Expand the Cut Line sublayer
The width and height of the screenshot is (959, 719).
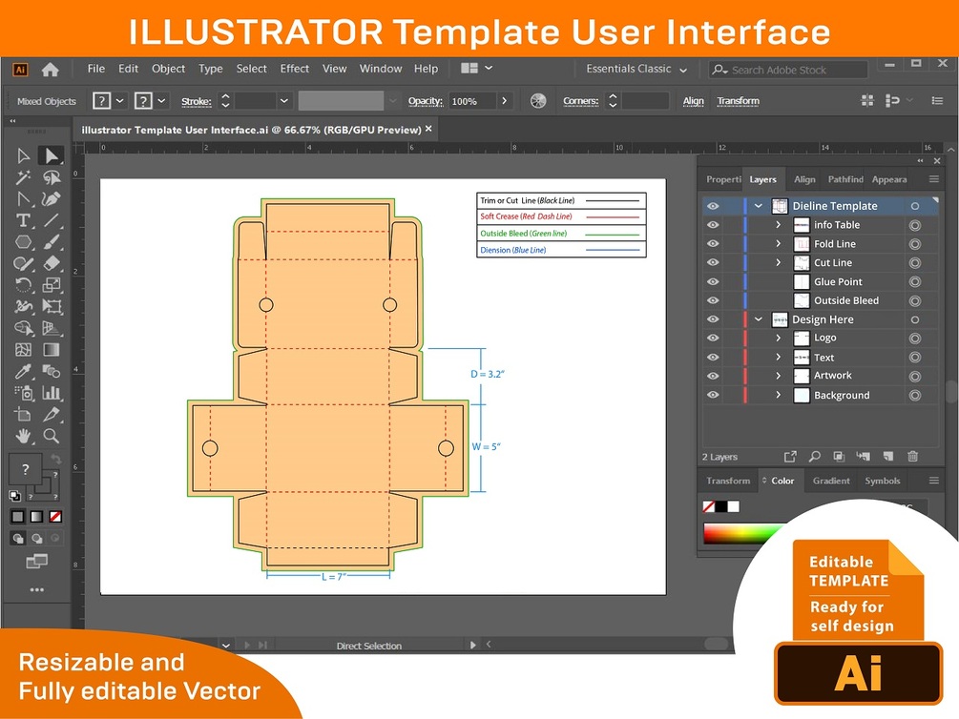coord(778,263)
